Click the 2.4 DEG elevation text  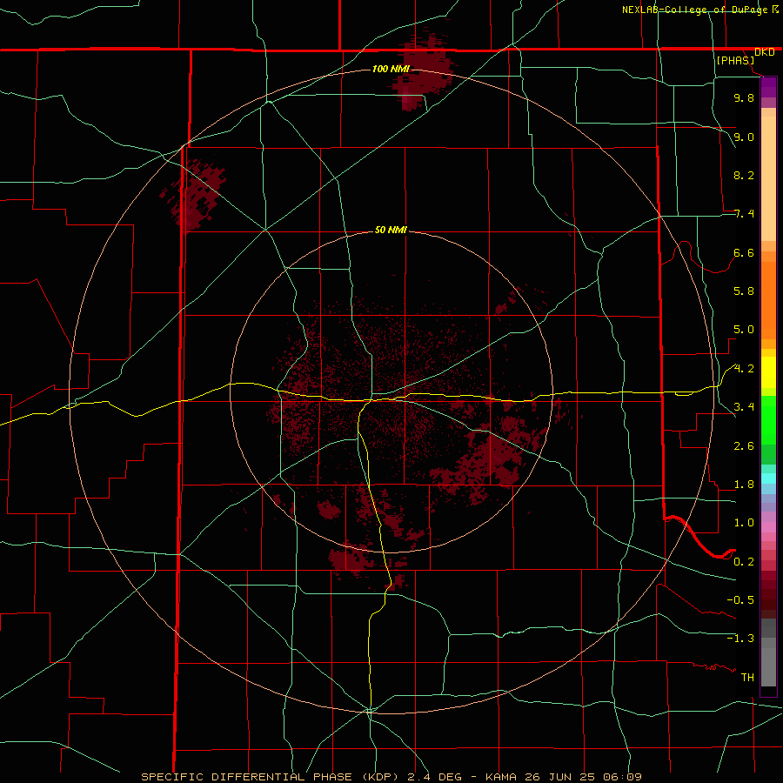pos(435,777)
